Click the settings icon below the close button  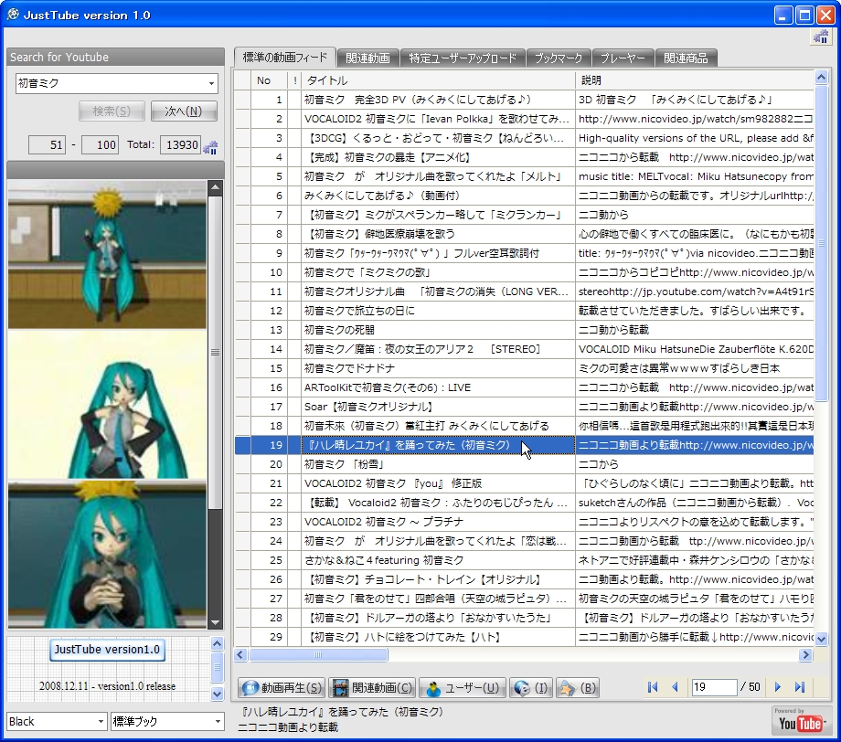click(821, 37)
